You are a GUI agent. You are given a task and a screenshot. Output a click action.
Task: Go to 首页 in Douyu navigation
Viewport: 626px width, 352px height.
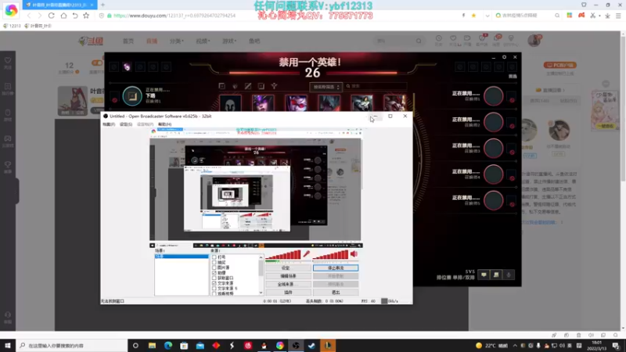[128, 41]
